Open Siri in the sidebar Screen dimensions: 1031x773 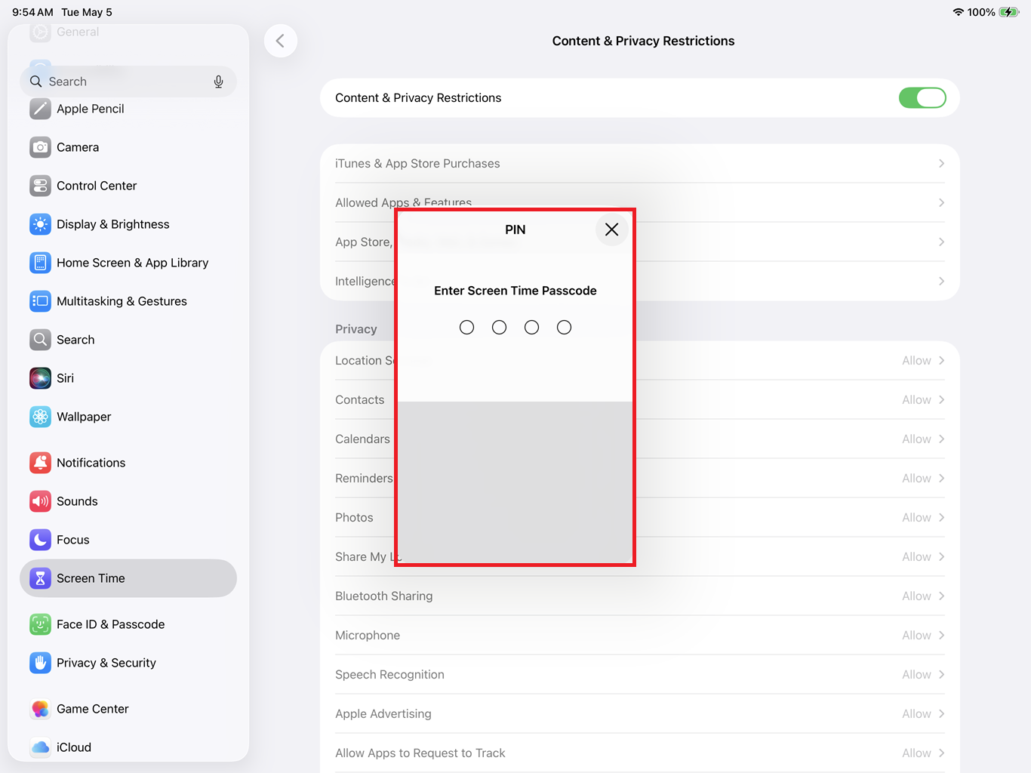(128, 378)
